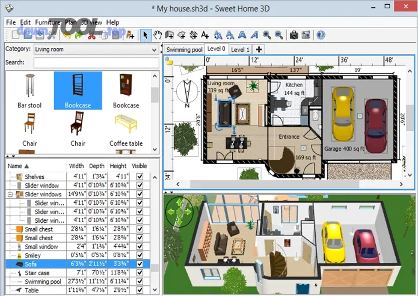Image resolution: width=418 pixels, height=296 pixels.
Task: Uncheck the Visible checkbox for Sofa
Action: click(x=139, y=264)
